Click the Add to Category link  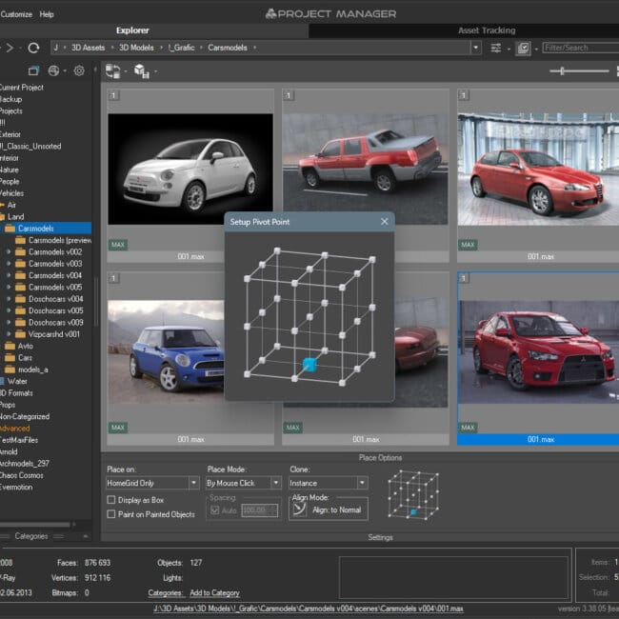pyautogui.click(x=214, y=592)
